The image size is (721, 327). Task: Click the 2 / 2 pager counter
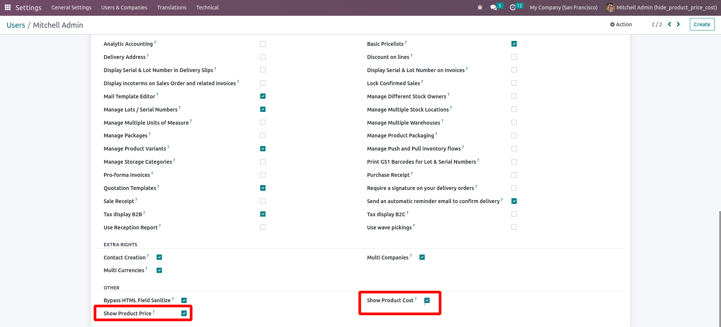(656, 24)
